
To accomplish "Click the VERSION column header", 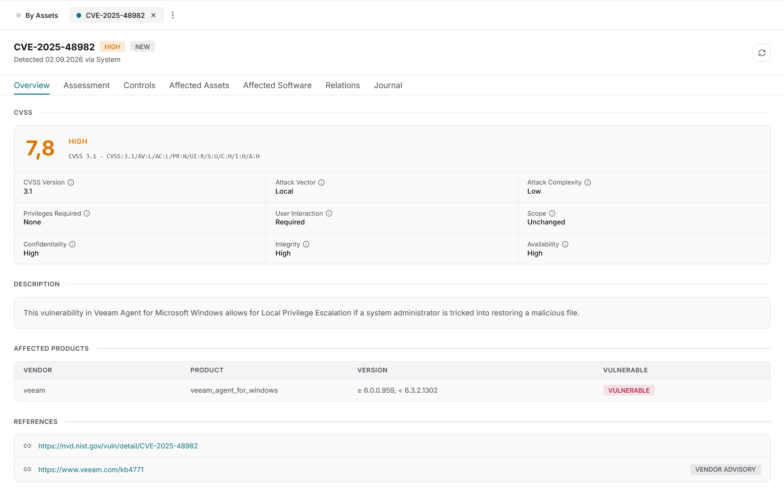I will tap(372, 370).
